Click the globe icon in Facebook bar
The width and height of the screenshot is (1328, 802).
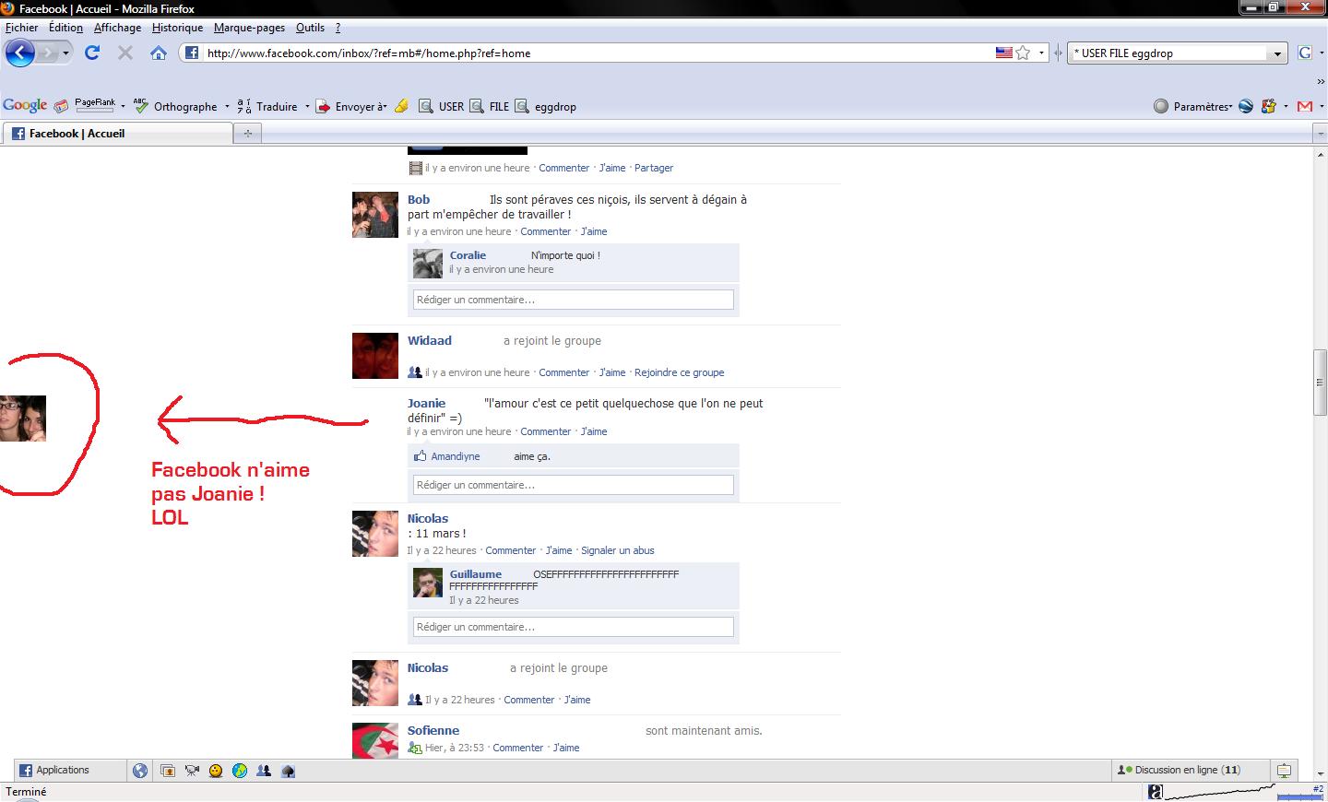[x=140, y=771]
